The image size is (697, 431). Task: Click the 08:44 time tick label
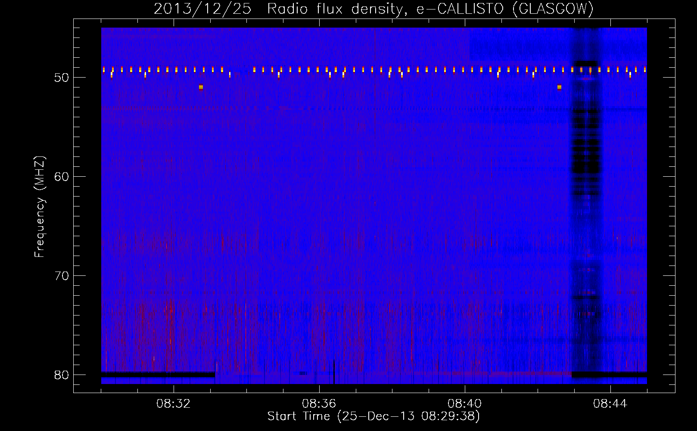tap(610, 404)
